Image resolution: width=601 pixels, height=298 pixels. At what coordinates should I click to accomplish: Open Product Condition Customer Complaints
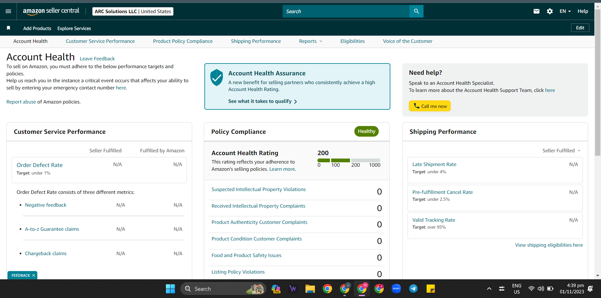click(x=257, y=239)
